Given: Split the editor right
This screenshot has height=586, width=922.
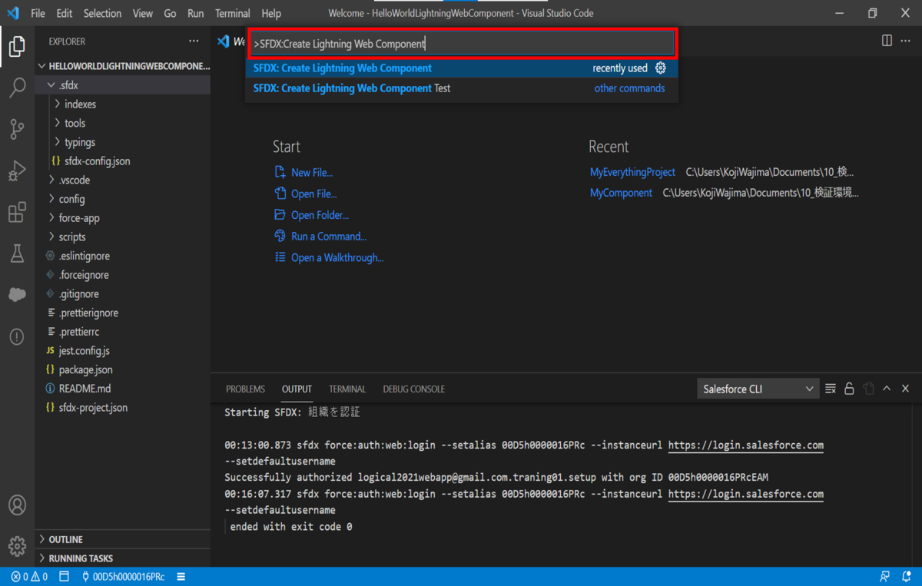Looking at the screenshot, I should point(887,41).
